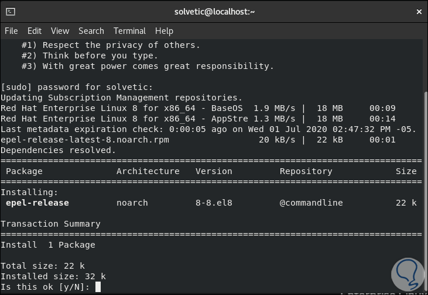Screen dimensions: 428x295
Task: Click the Package column header text
Action: click(24, 171)
